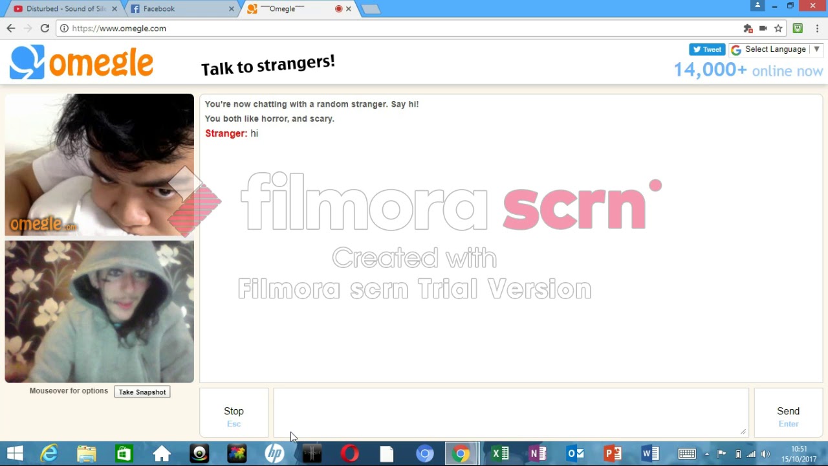The image size is (828, 466).
Task: Share via the Tweet button
Action: pyautogui.click(x=707, y=50)
